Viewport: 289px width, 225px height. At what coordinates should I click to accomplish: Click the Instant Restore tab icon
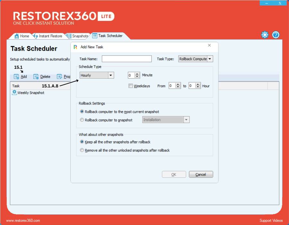(35, 36)
